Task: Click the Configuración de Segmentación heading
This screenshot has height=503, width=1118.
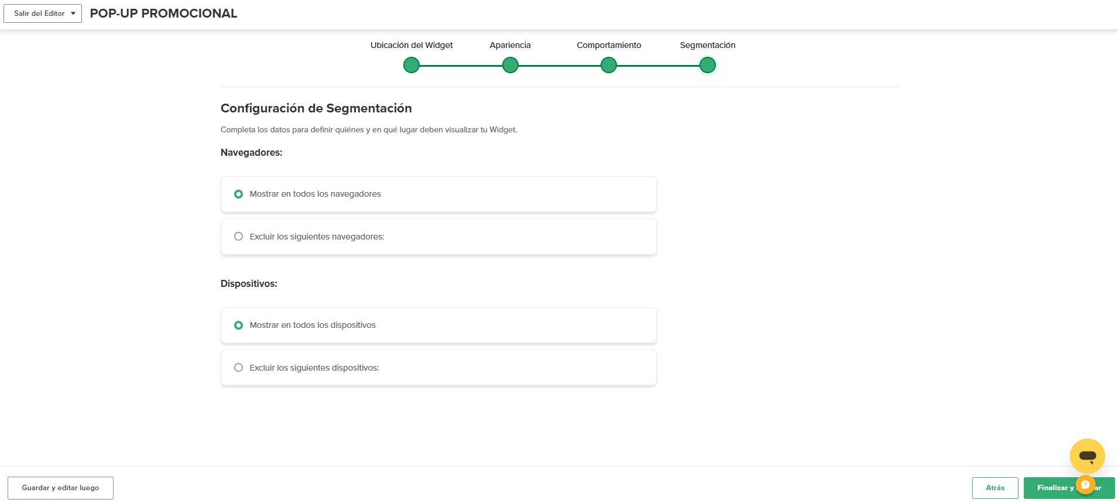Action: 316,108
